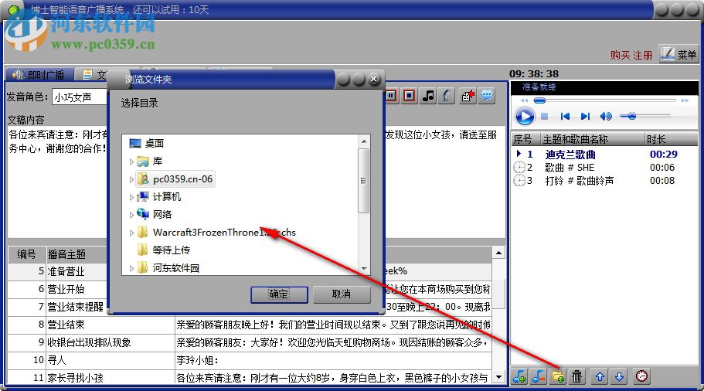Select 网络 in the folder tree
704x391 pixels.
[x=155, y=215]
